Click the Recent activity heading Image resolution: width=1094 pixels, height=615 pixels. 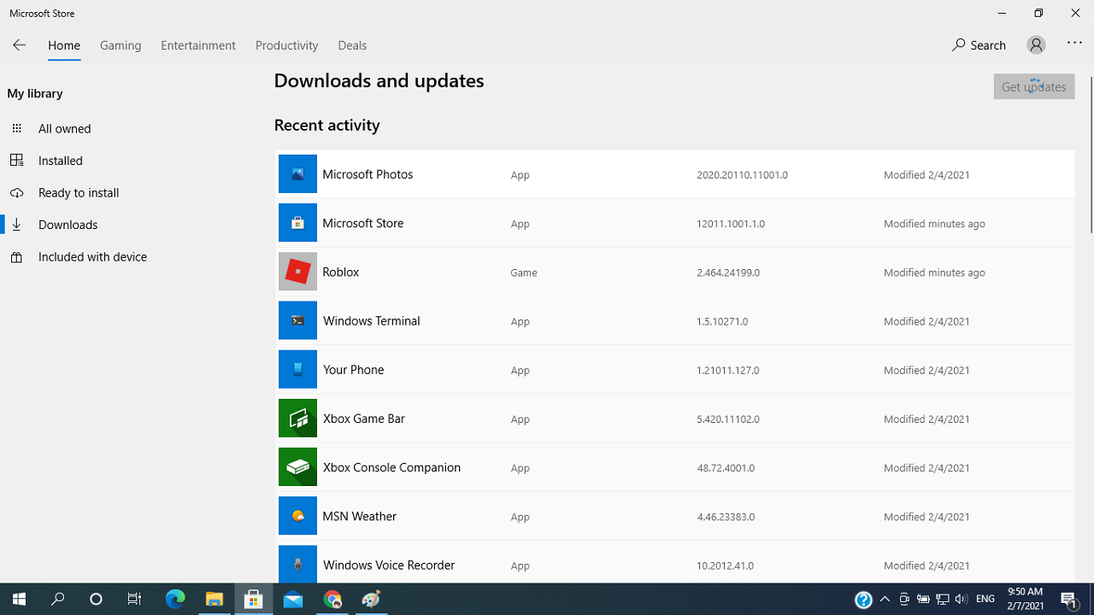point(326,125)
